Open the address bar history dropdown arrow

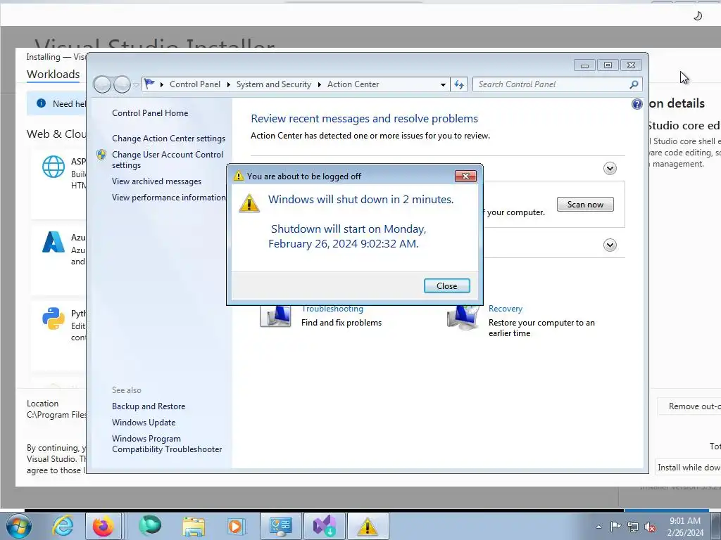pos(443,85)
